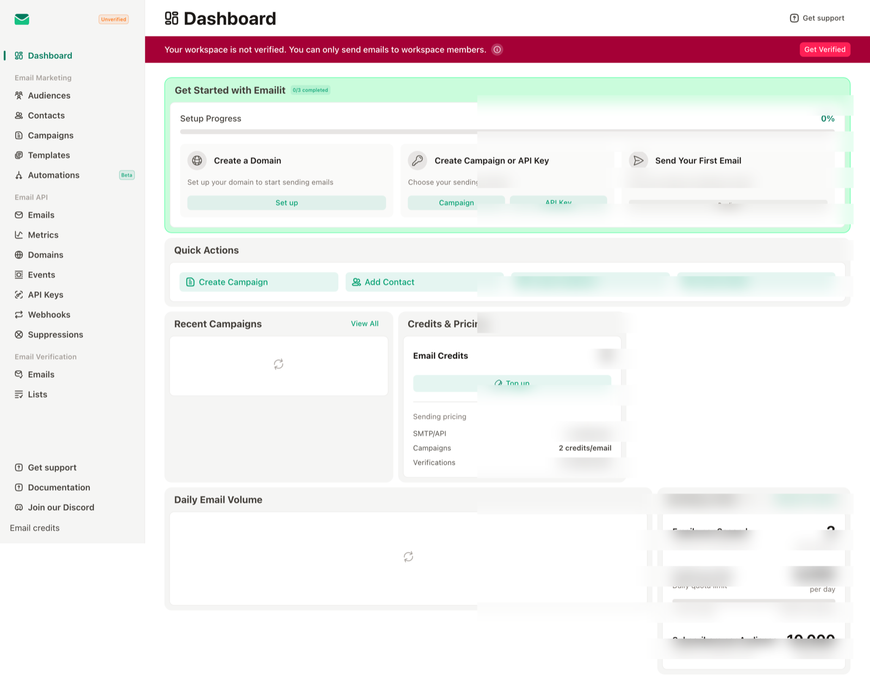Open View All recent campaigns link

pyautogui.click(x=364, y=324)
